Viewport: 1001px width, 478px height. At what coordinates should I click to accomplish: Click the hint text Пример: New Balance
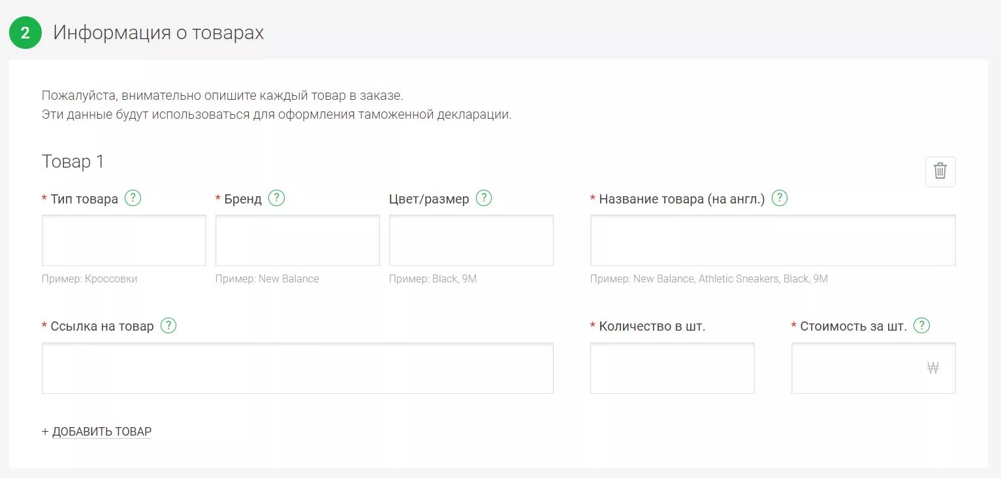[267, 278]
